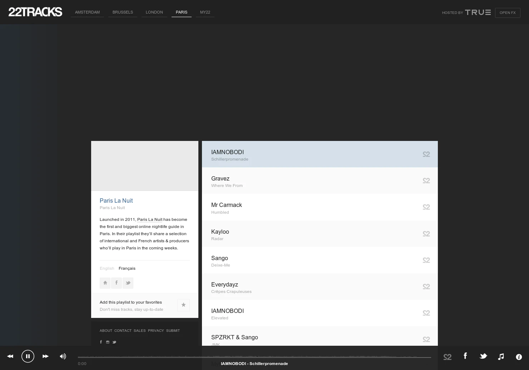
Task: Open playlist homepage via the home icon
Action: click(105, 283)
